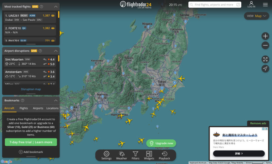The width and height of the screenshot is (272, 164).
Task: Click Most tracked flights scrollbar
Action: coord(58,15)
